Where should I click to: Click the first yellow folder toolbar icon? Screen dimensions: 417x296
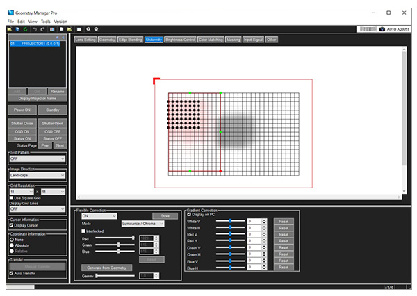(x=10, y=29)
